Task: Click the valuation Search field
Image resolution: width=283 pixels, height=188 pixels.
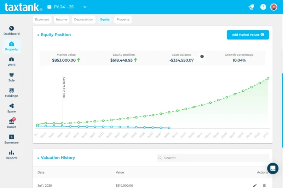Action: point(212,158)
